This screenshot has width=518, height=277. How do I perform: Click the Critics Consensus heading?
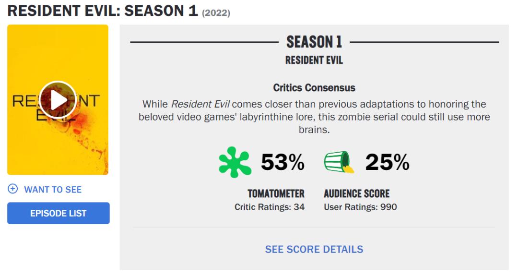pos(314,88)
